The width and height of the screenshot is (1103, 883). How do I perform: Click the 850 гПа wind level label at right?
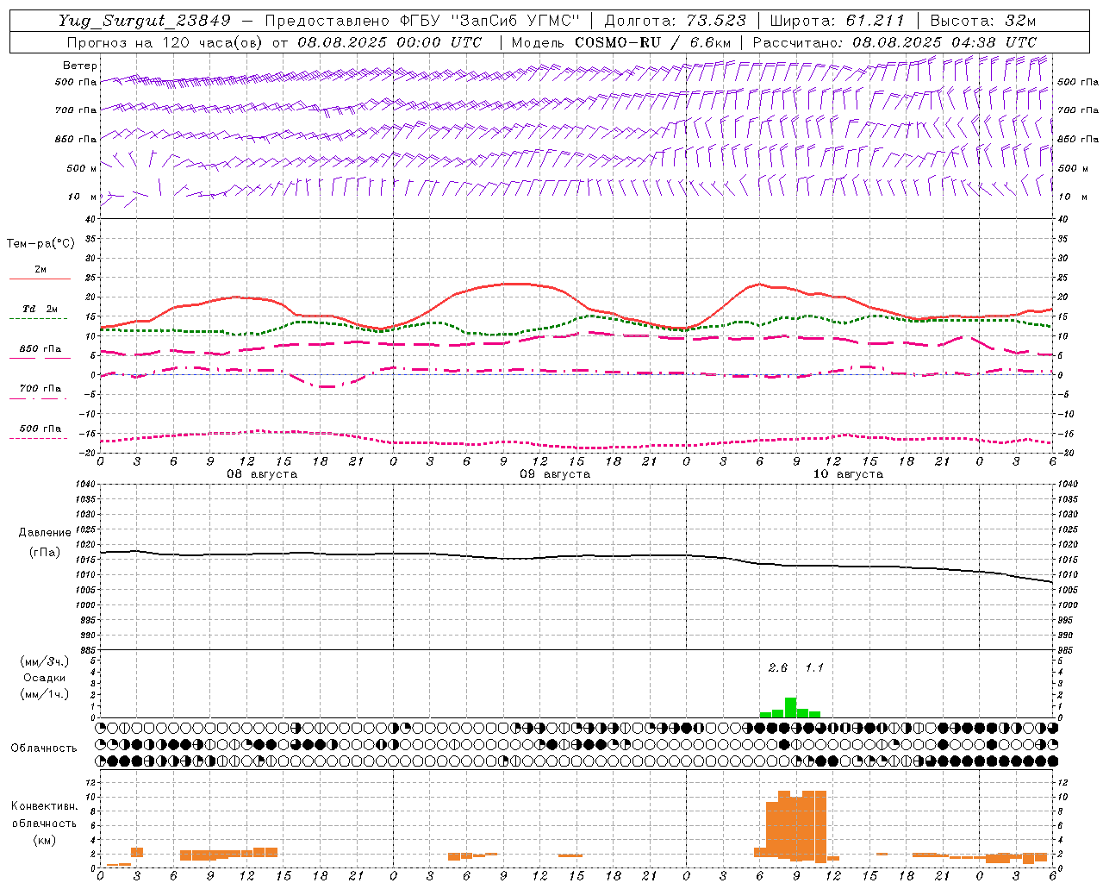(1078, 139)
